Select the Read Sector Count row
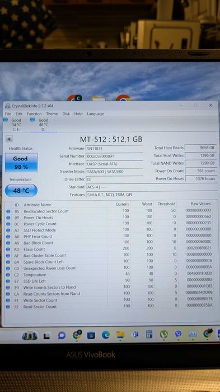220x392 pixels. tap(110, 307)
